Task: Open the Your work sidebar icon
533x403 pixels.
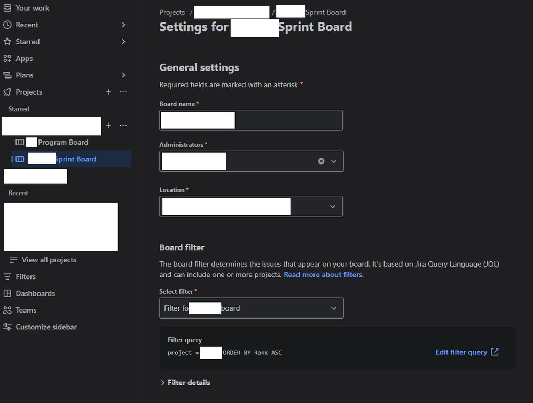Action: 9,8
